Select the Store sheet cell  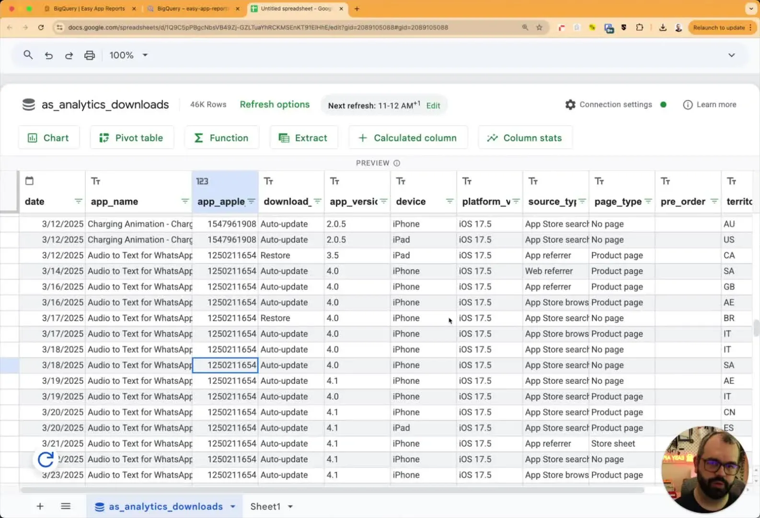(x=622, y=444)
